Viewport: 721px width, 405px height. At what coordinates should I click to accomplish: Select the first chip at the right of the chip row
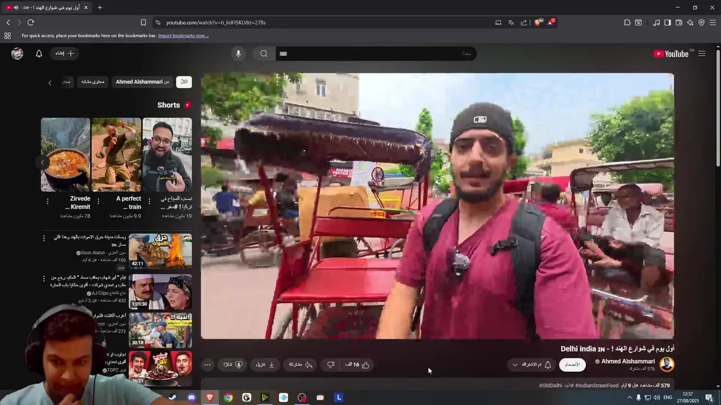pos(184,82)
